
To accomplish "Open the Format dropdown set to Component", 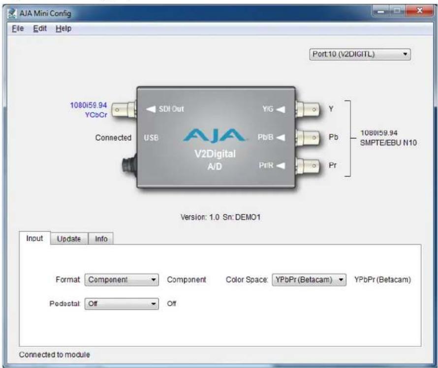I will pyautogui.click(x=122, y=280).
